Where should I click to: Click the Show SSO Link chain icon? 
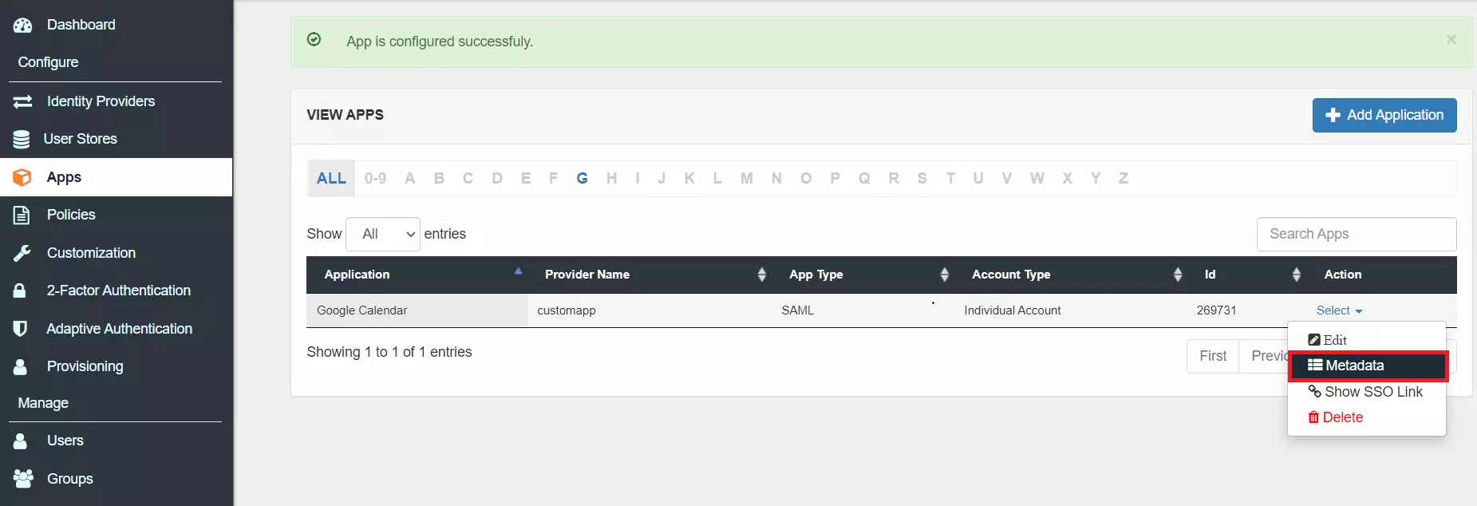(1315, 392)
